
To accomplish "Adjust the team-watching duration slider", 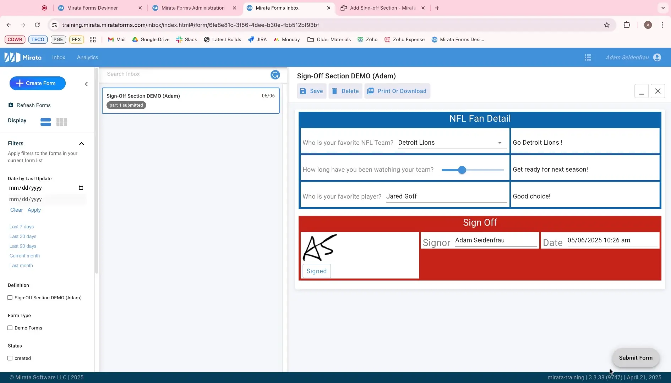I will [x=462, y=170].
